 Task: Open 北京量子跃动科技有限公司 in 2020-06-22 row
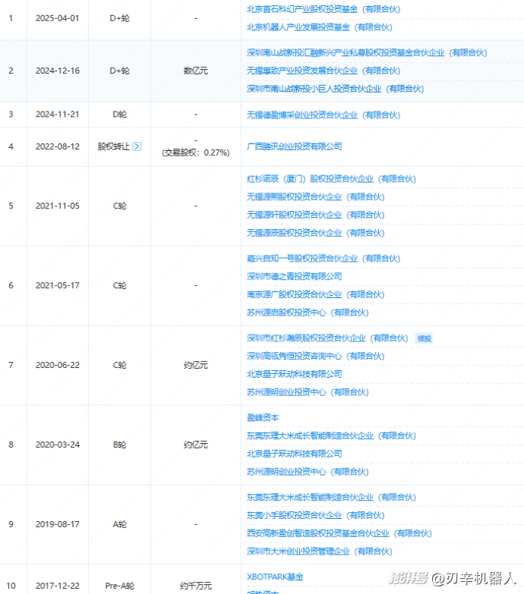(x=294, y=374)
